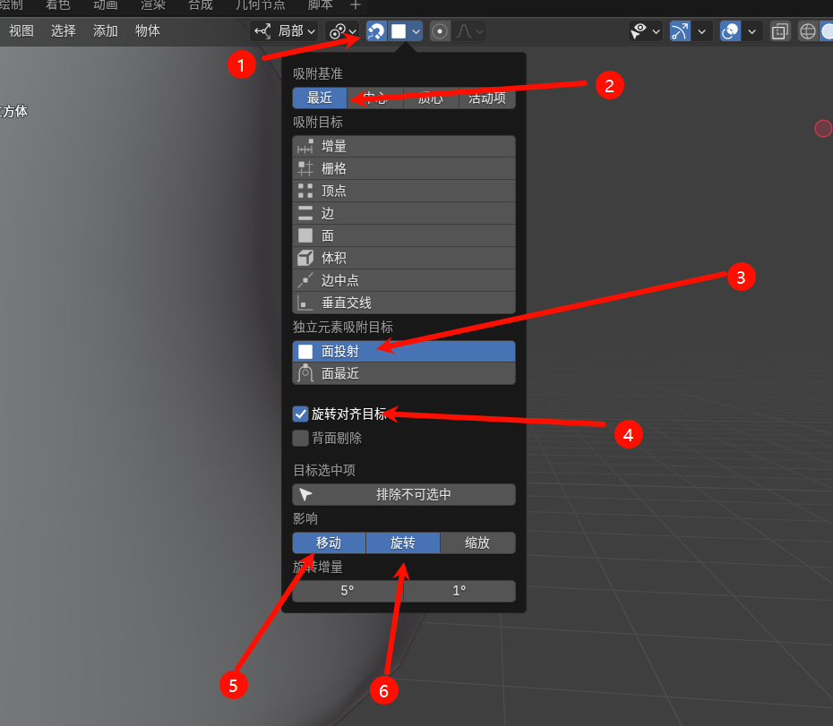This screenshot has height=726, width=833.
Task: Toggle the proportional editing icon
Action: point(440,31)
